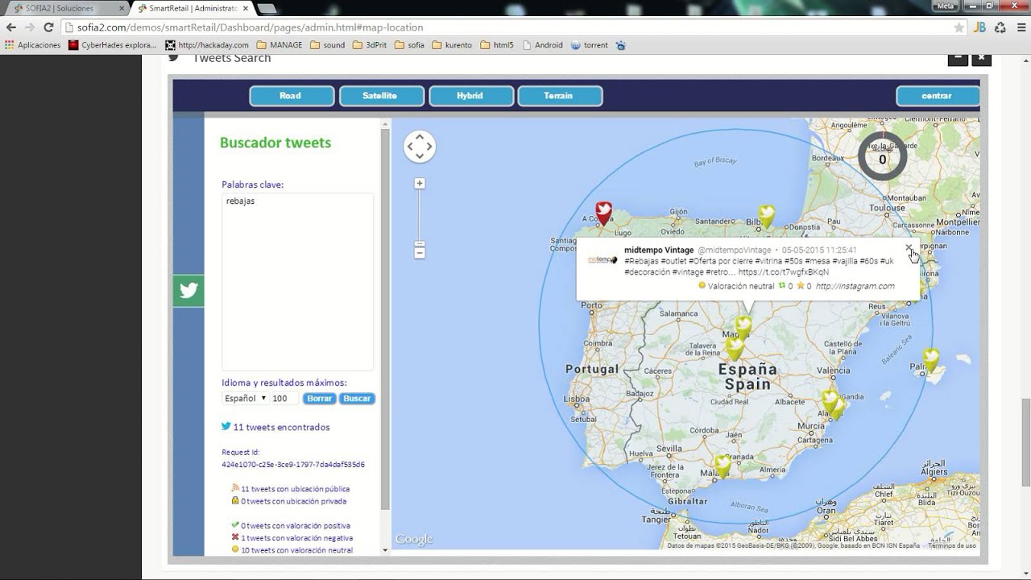This screenshot has width=1031, height=580.
Task: Click the red tweet marker near A Coruña
Action: tap(603, 213)
